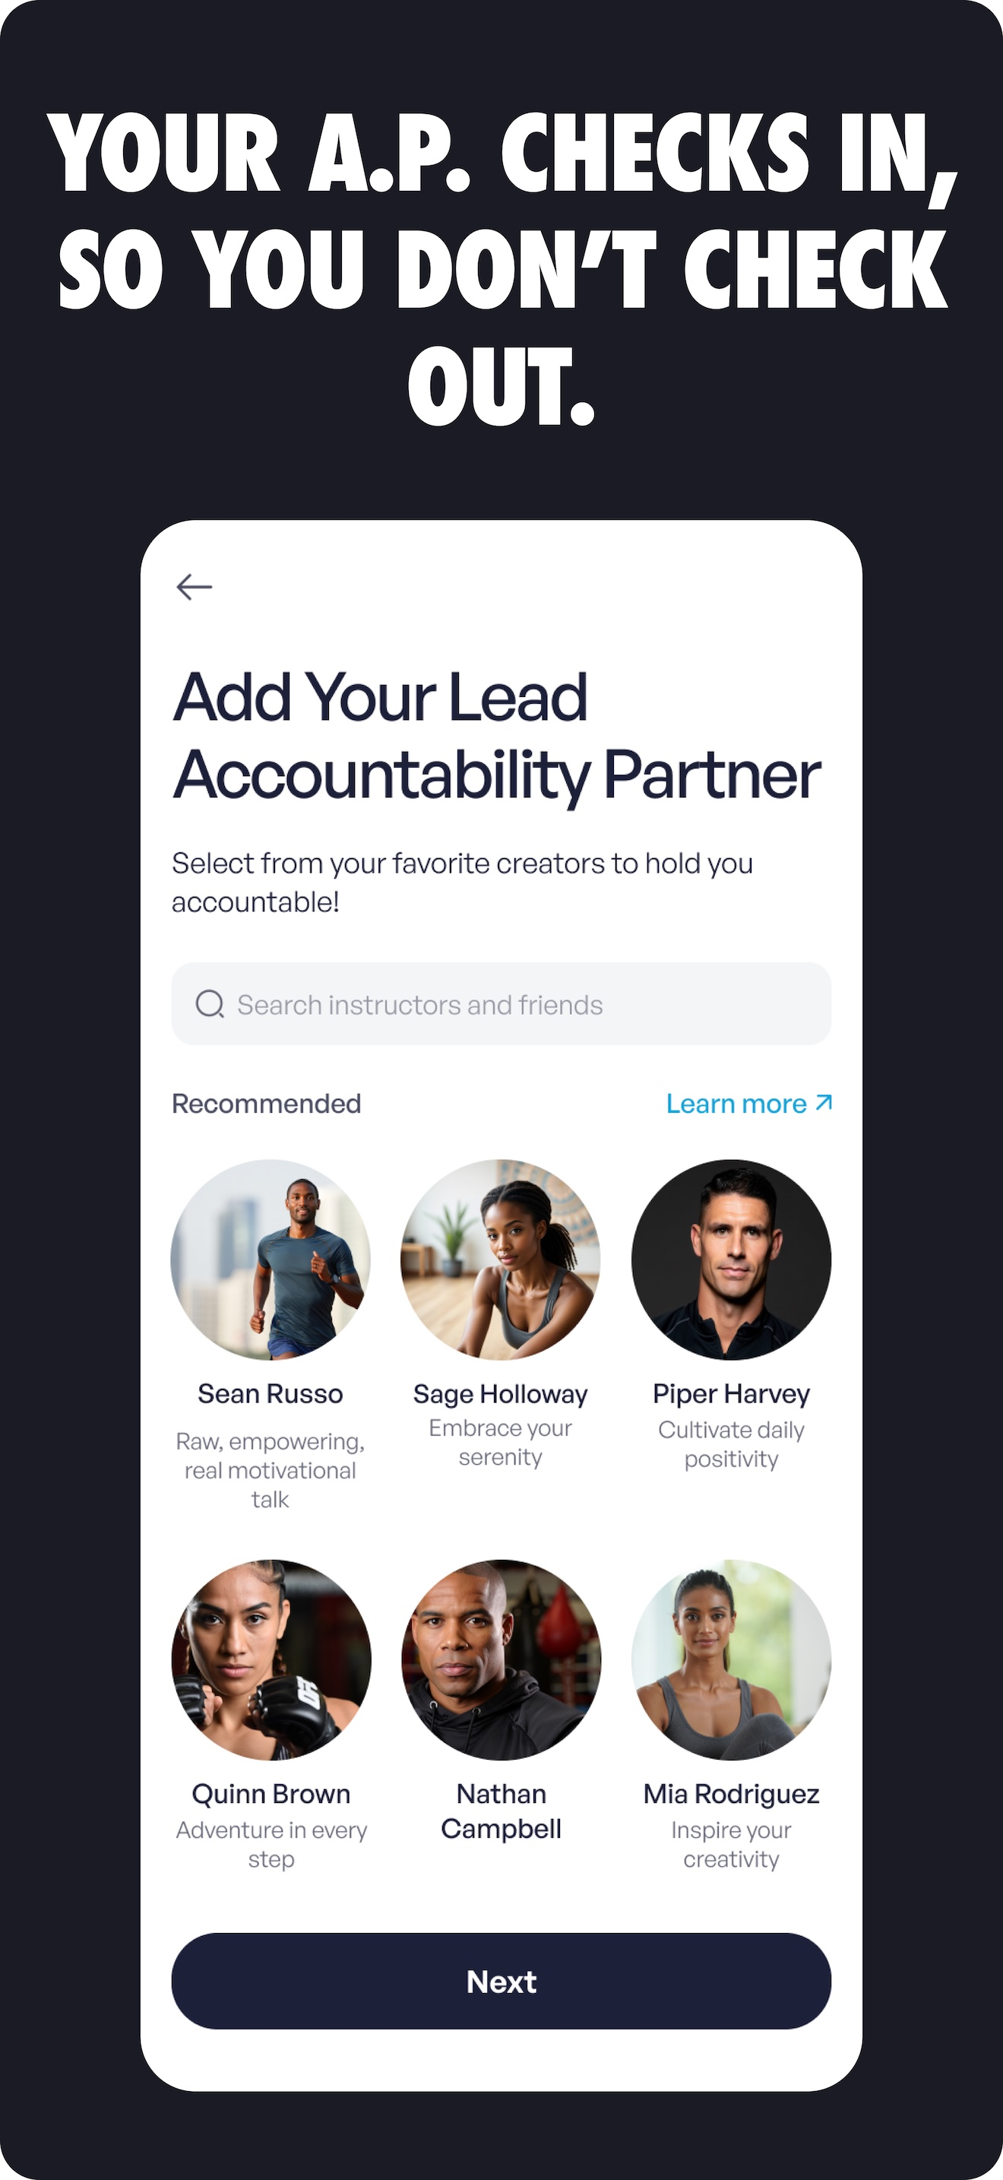Click the Sean Russo name label

(x=271, y=1394)
